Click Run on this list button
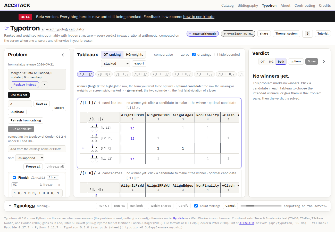This screenshot has height=232, width=335. [21, 129]
